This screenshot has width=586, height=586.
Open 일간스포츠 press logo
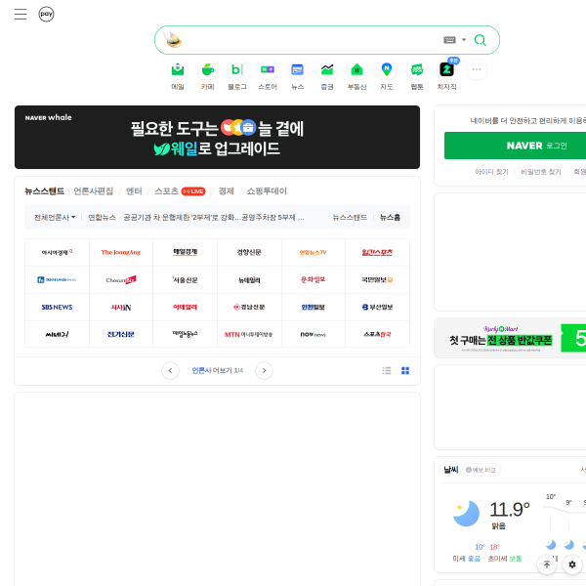click(377, 252)
